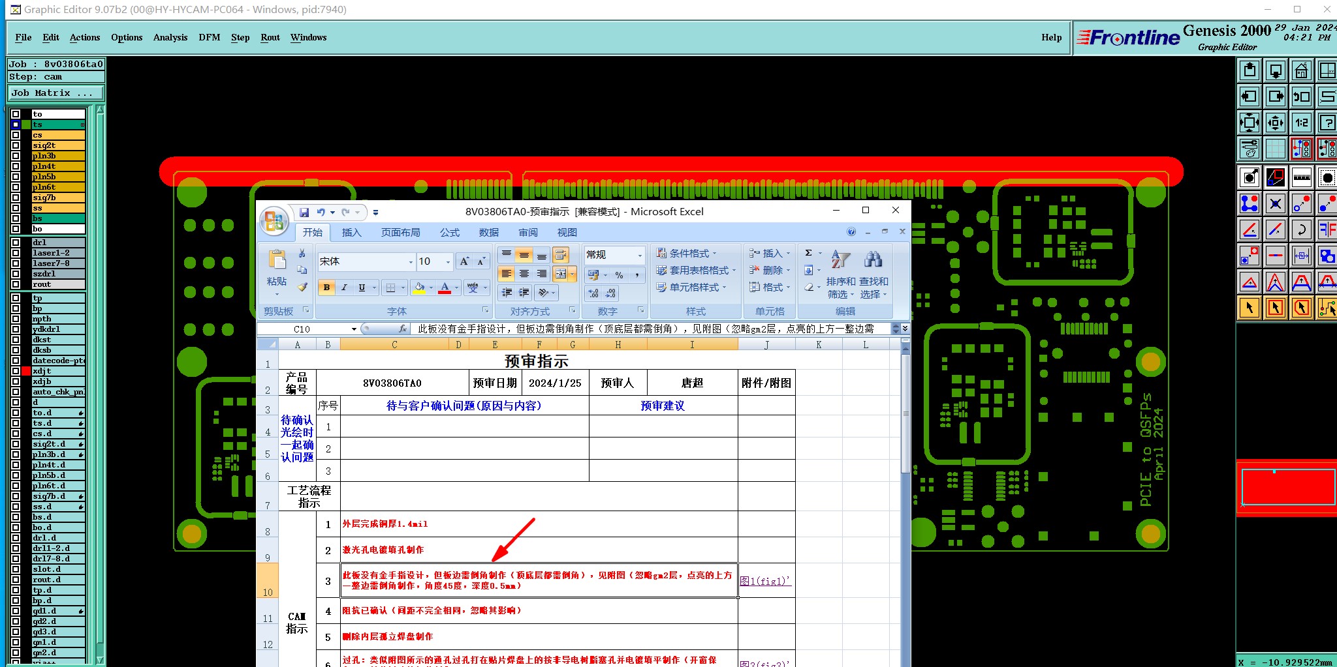Click the Cut scissors icon in Excel
The image size is (1337, 667).
click(x=302, y=253)
